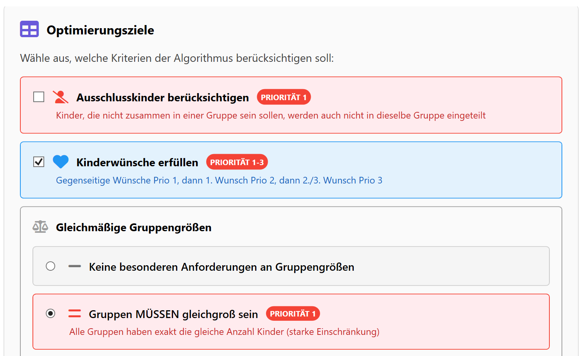585x356 pixels.
Task: Click the PRIORITÄT 1-3 badge
Action: click(x=237, y=162)
